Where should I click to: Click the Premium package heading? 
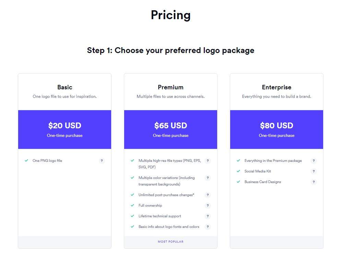point(170,87)
